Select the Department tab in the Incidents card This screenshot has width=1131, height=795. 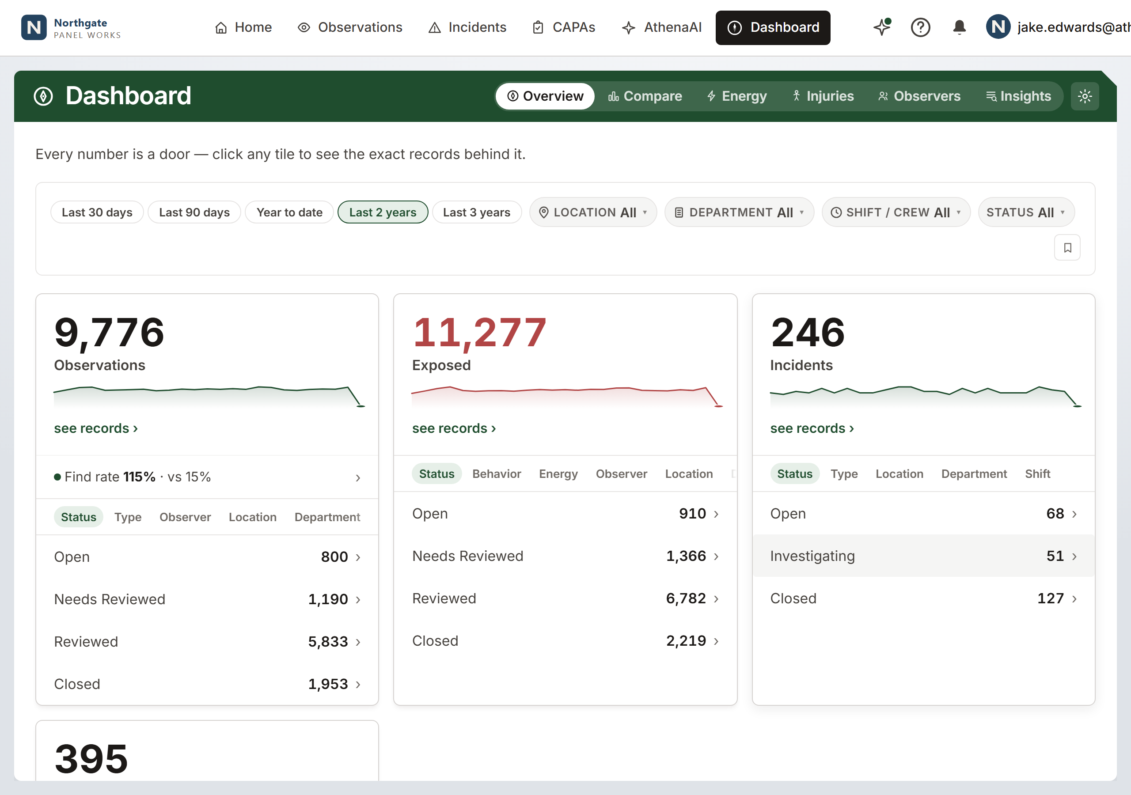pos(974,474)
